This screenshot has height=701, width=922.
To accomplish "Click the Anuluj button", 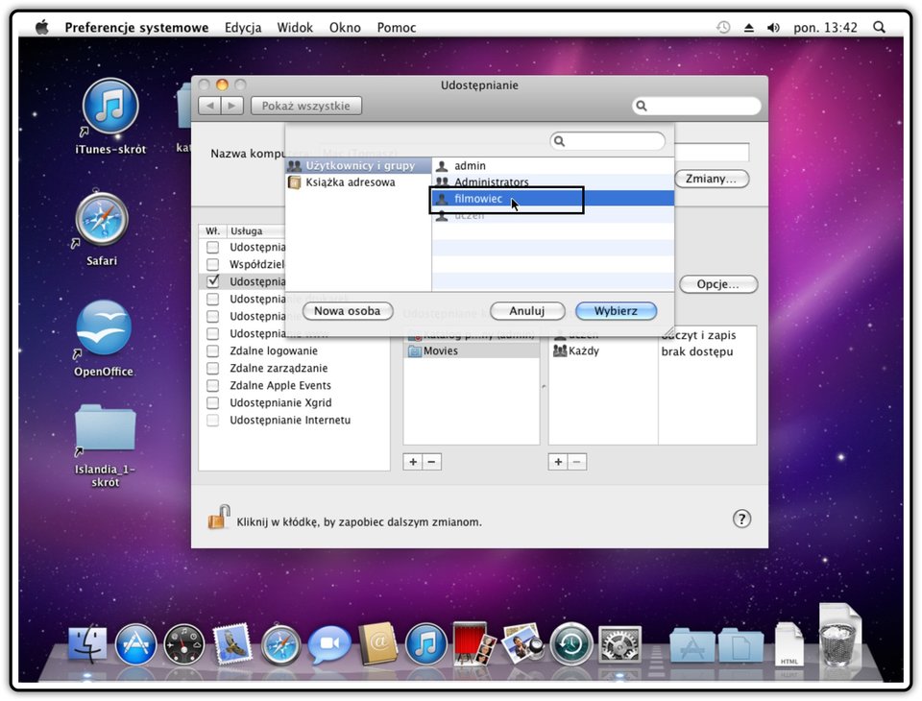I will pos(527,311).
